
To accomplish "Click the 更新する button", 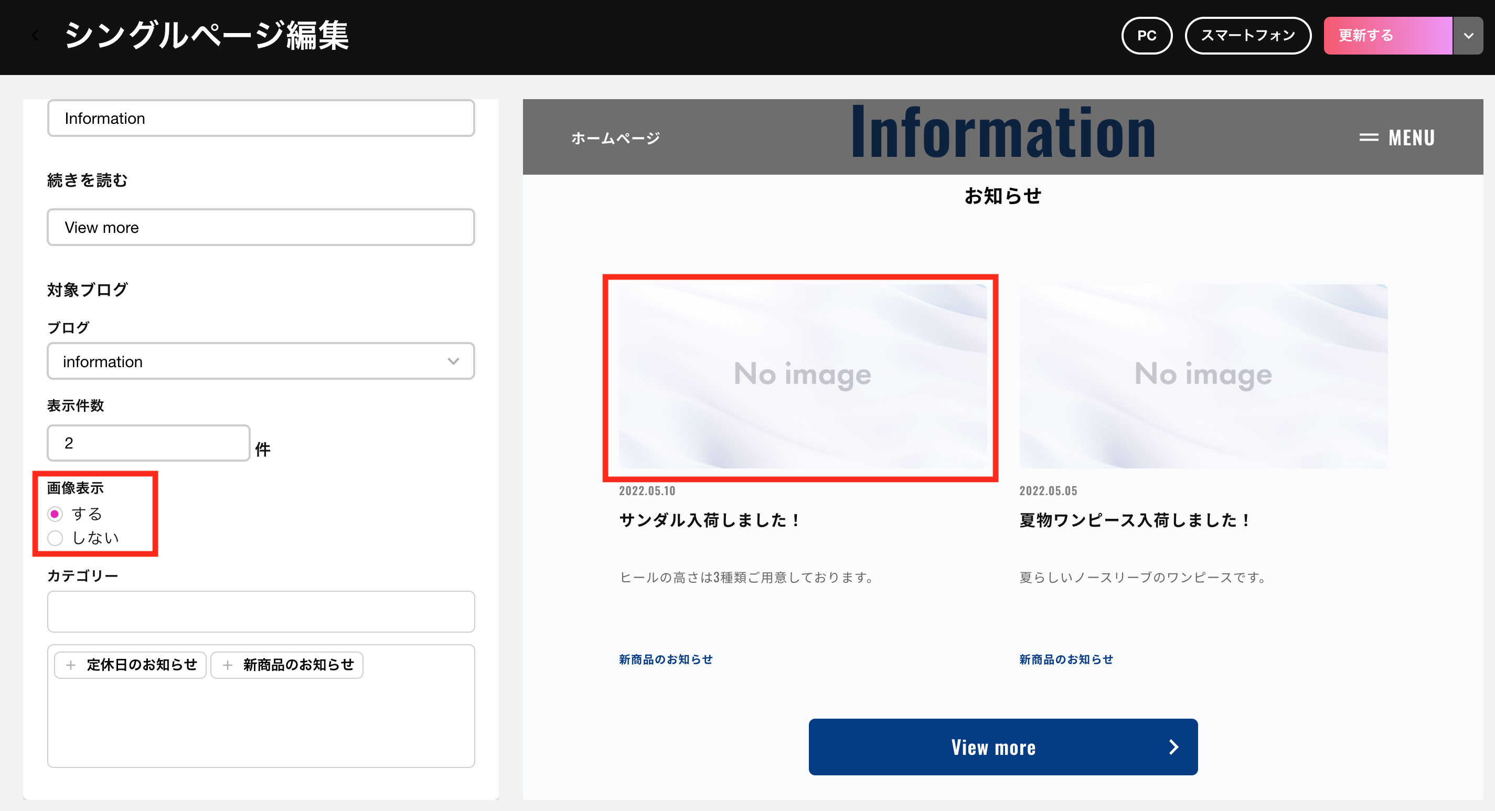I will coord(1387,36).
